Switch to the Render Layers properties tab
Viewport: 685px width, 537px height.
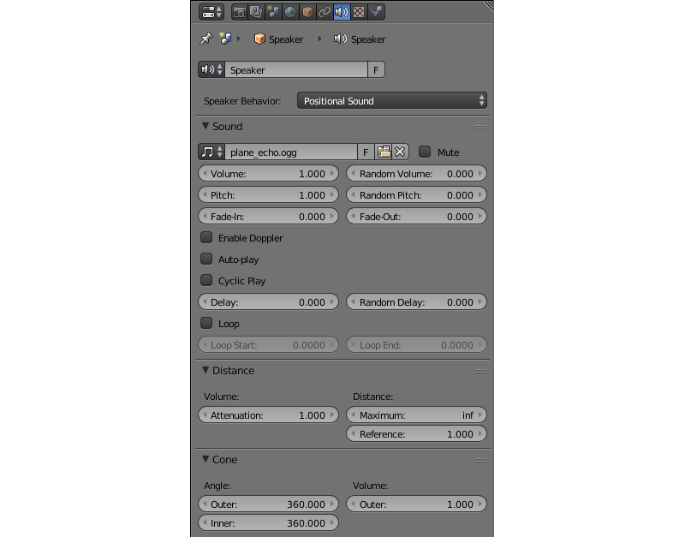point(256,12)
